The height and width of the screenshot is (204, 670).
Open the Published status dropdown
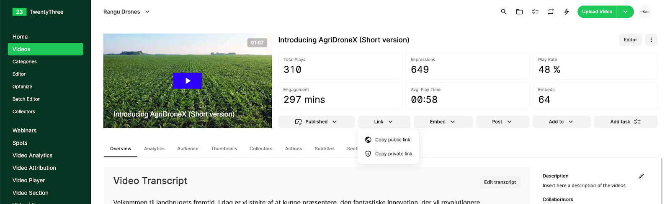click(x=316, y=122)
